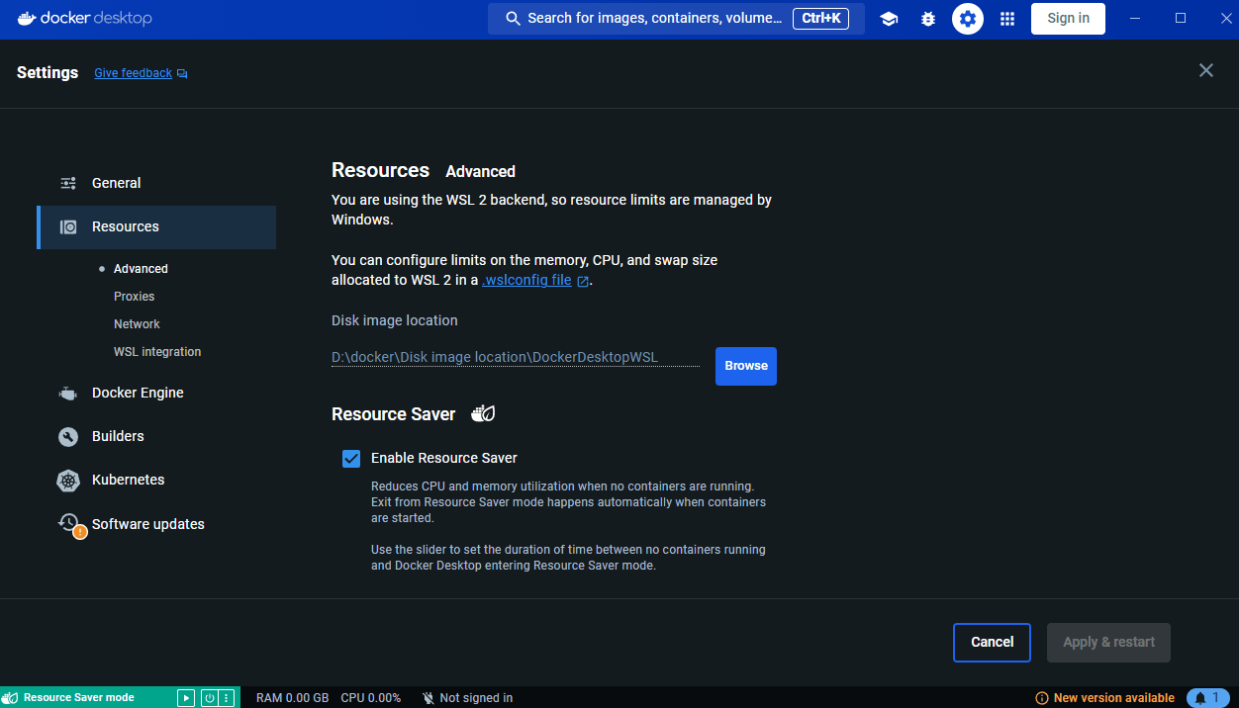Select the Resources settings section
1239x708 pixels.
click(x=156, y=226)
